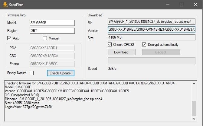Click the greyed-out Decrypt button
The image size is (203, 126).
[x=161, y=52]
